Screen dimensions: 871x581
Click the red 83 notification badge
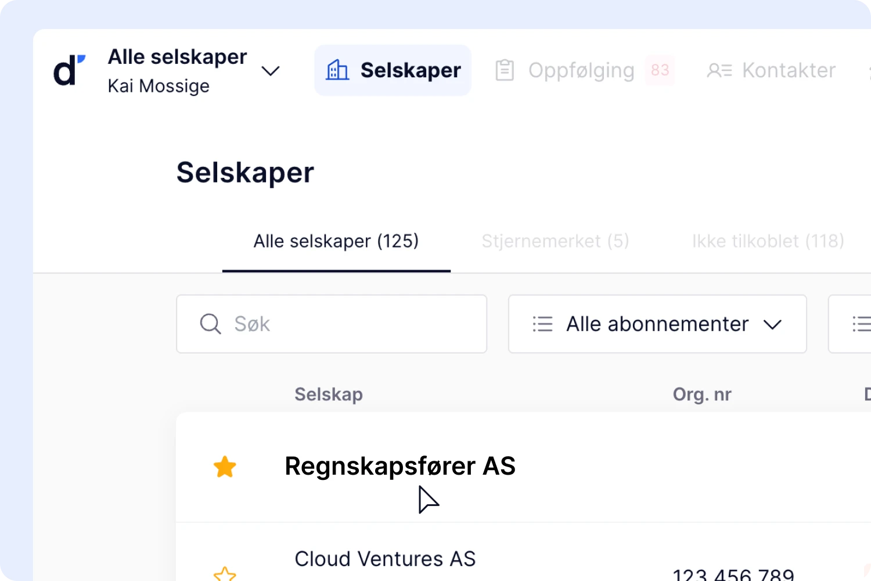(660, 70)
